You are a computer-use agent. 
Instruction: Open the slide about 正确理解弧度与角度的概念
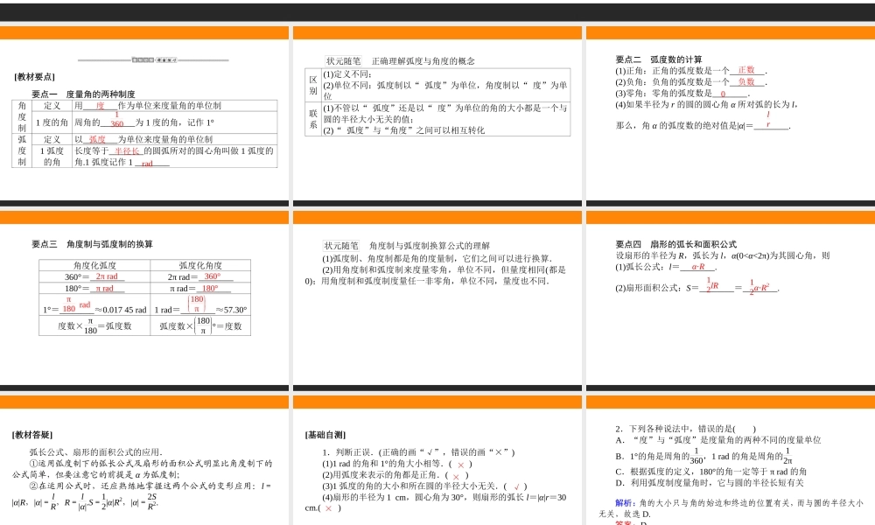pos(437,116)
